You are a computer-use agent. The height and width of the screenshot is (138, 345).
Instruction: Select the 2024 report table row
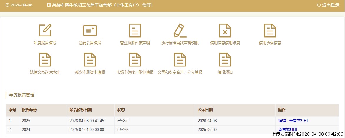point(147,130)
